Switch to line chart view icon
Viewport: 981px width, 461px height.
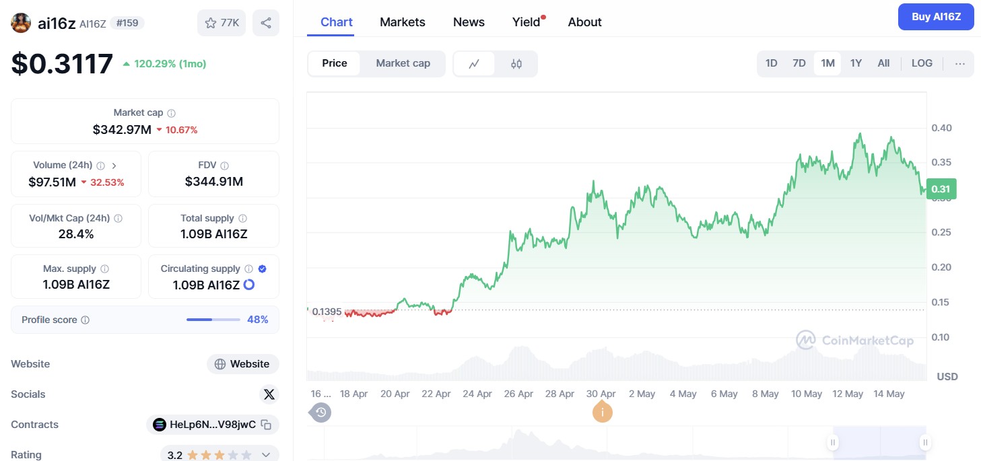tap(474, 64)
